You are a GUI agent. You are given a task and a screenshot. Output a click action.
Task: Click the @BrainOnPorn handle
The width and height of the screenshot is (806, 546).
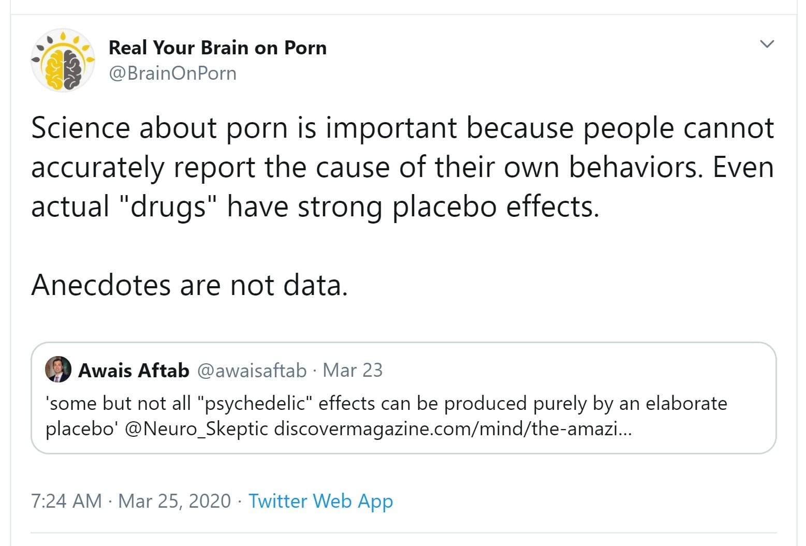click(x=172, y=73)
